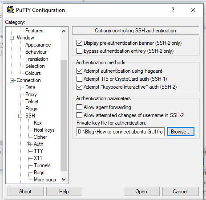Open Colours settings

(33, 73)
